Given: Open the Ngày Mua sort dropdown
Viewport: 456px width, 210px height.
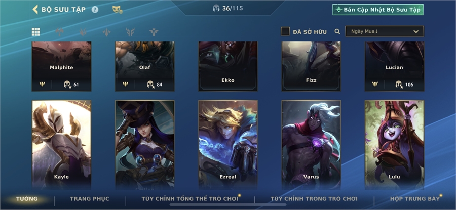Looking at the screenshot, I should pos(385,31).
